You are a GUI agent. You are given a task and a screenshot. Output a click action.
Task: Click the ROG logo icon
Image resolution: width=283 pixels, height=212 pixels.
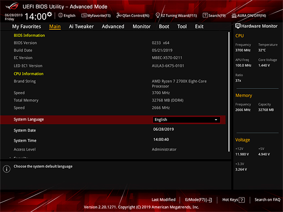12,6
